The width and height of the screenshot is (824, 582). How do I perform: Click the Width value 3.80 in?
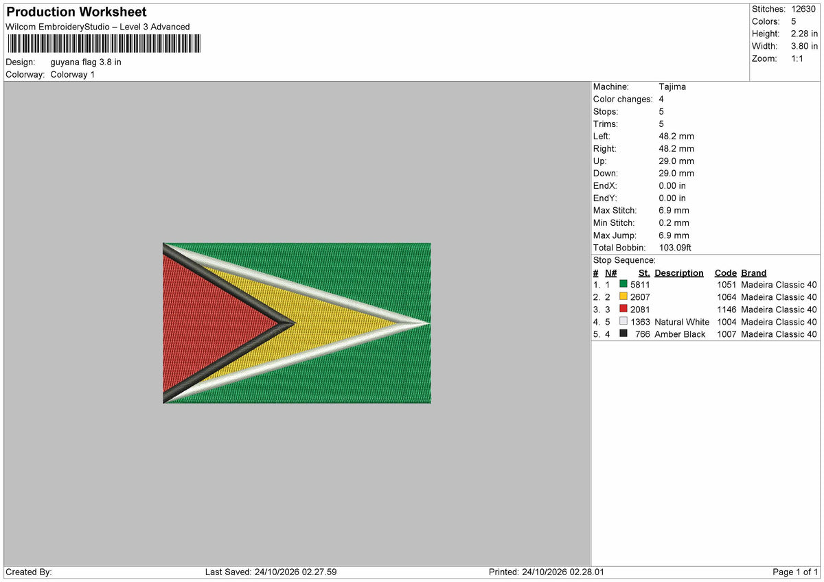click(804, 46)
